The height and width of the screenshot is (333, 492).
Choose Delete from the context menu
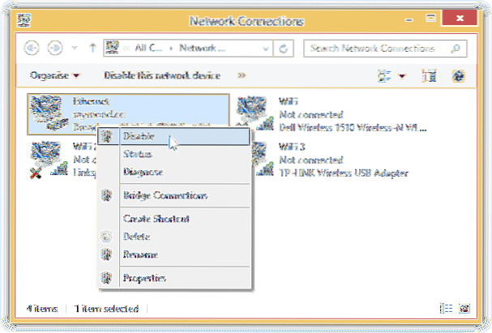173,237
